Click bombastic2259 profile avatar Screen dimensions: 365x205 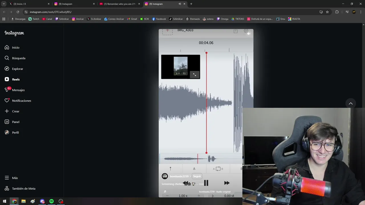(x=165, y=176)
